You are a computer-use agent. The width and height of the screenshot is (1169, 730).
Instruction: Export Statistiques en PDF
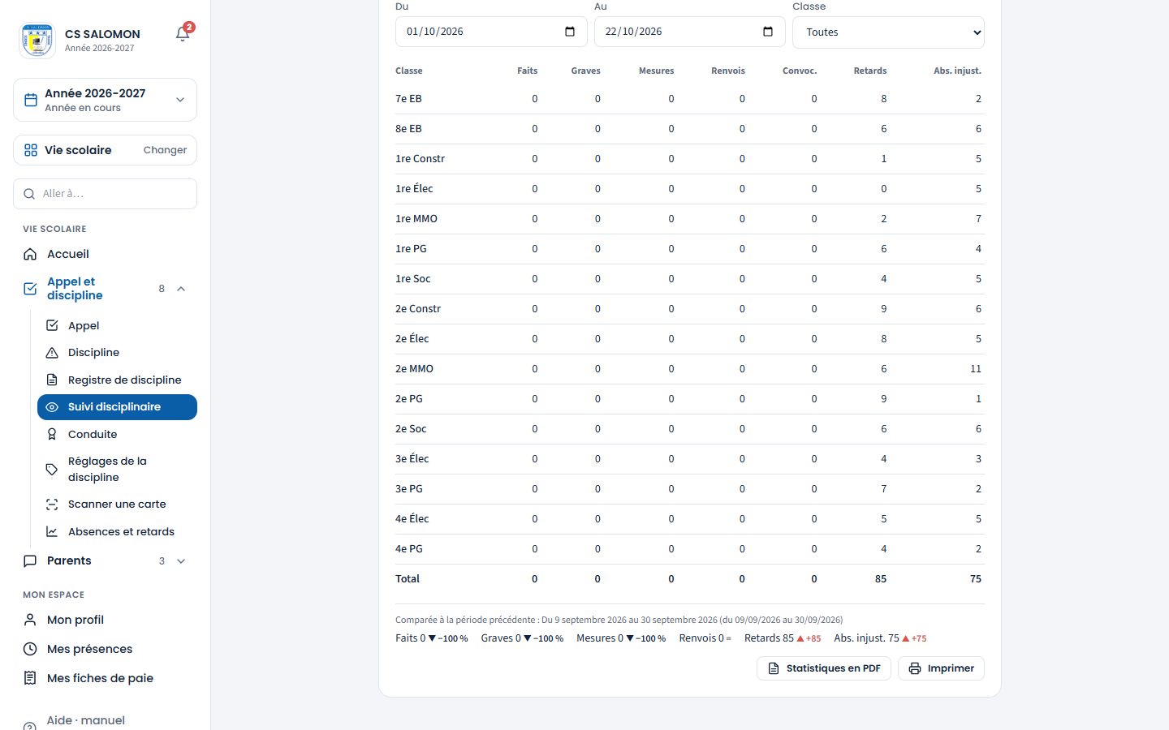(824, 668)
